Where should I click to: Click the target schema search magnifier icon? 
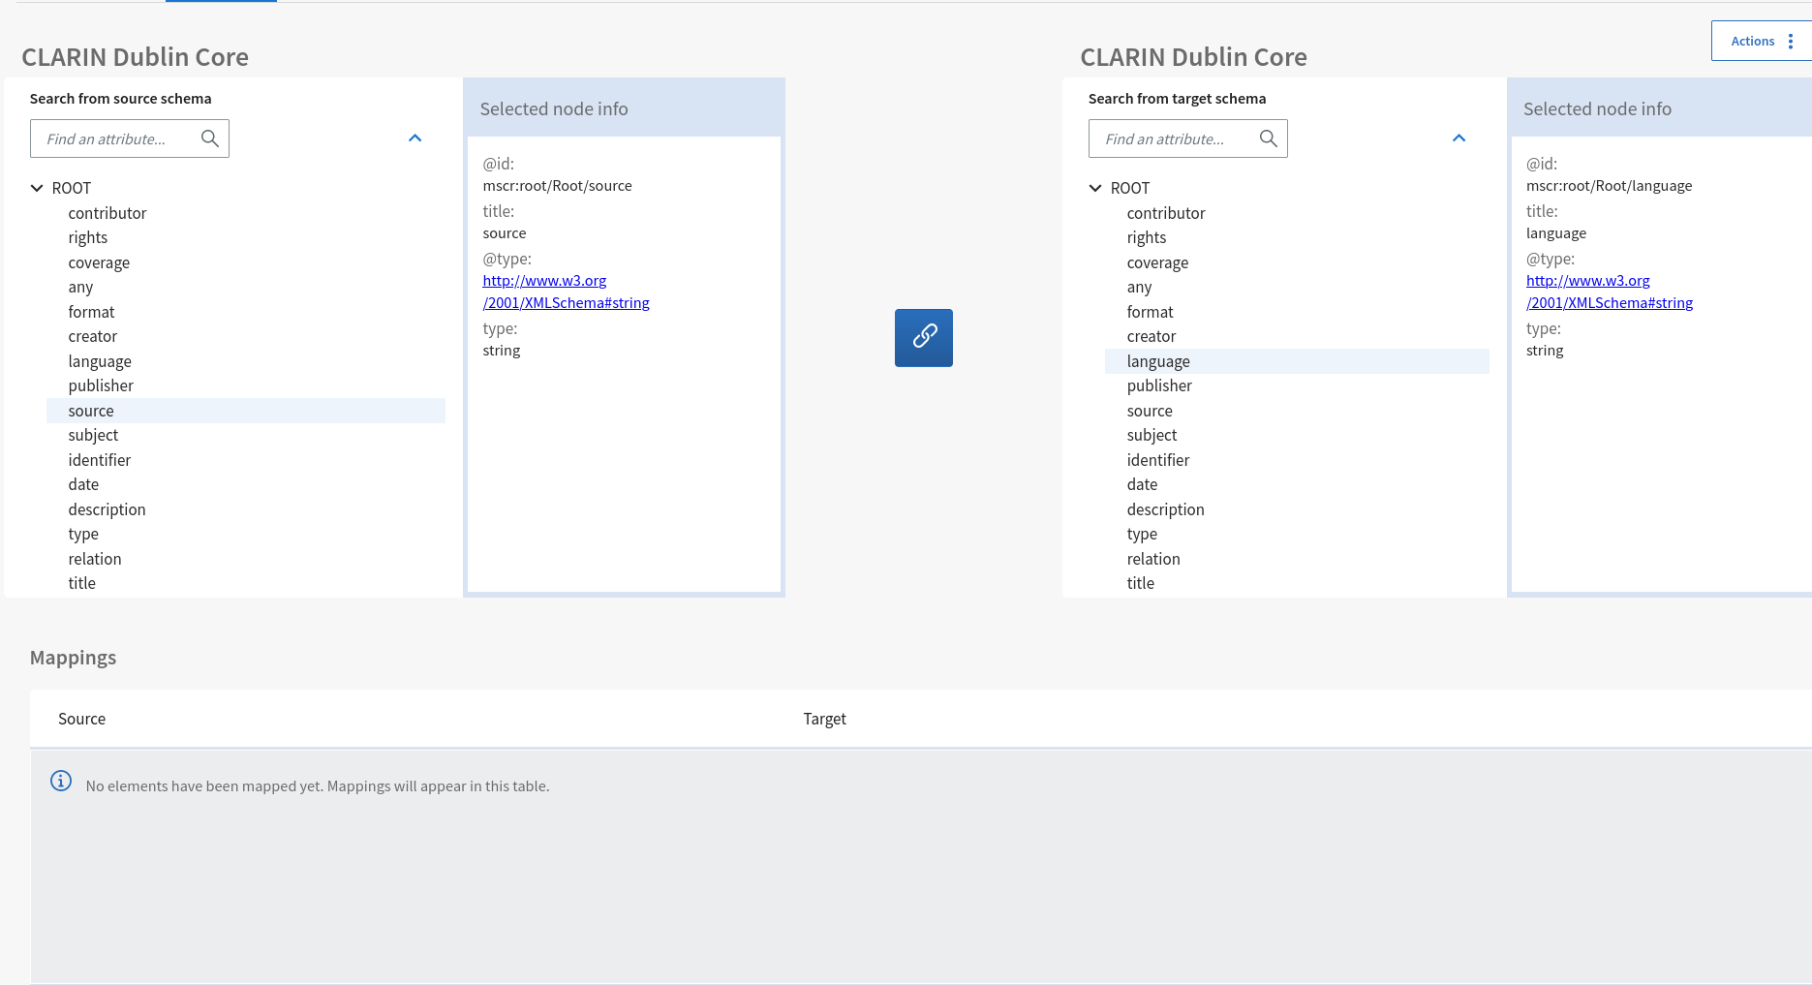coord(1268,139)
